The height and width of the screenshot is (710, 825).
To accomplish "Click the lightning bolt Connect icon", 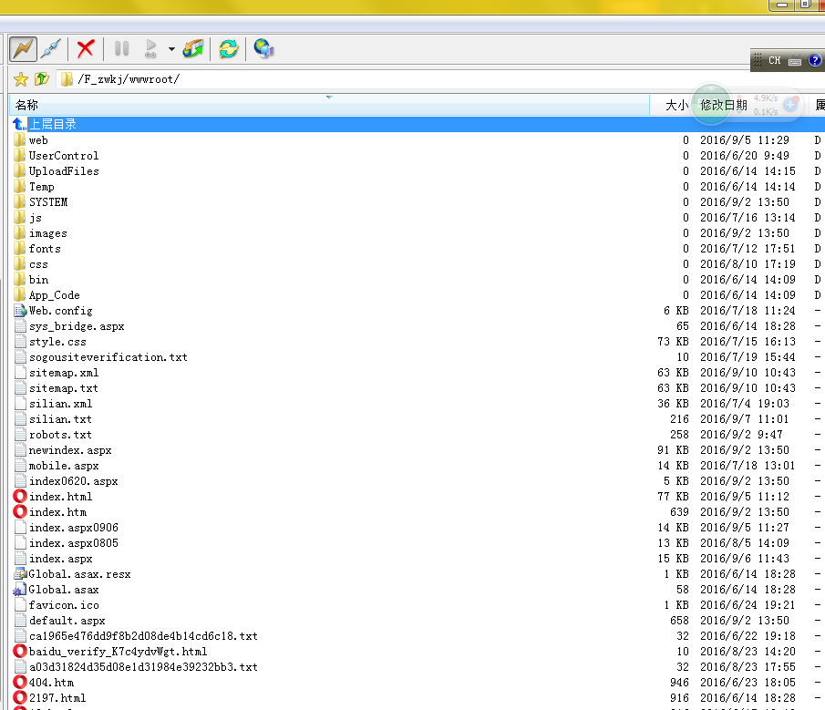I will pyautogui.click(x=23, y=48).
